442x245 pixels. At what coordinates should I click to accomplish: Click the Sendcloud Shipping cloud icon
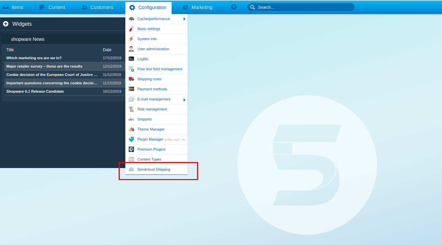[131, 170]
